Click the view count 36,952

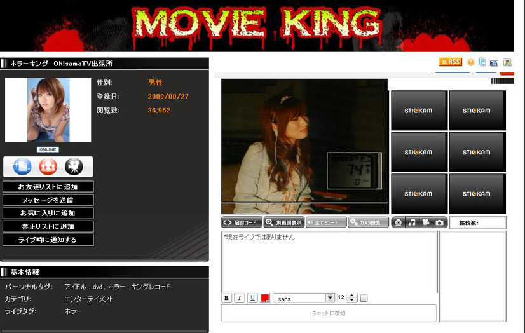click(159, 111)
